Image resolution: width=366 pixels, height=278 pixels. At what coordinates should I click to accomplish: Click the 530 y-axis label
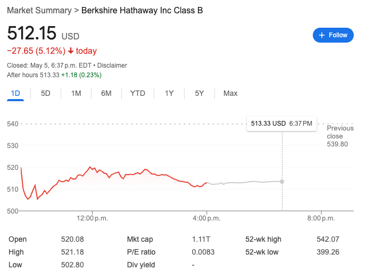pyautogui.click(x=13, y=146)
